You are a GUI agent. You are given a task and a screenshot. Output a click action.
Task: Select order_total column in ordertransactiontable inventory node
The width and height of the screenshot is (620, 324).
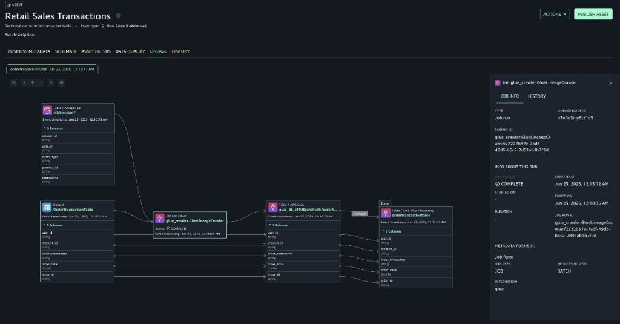click(416, 272)
